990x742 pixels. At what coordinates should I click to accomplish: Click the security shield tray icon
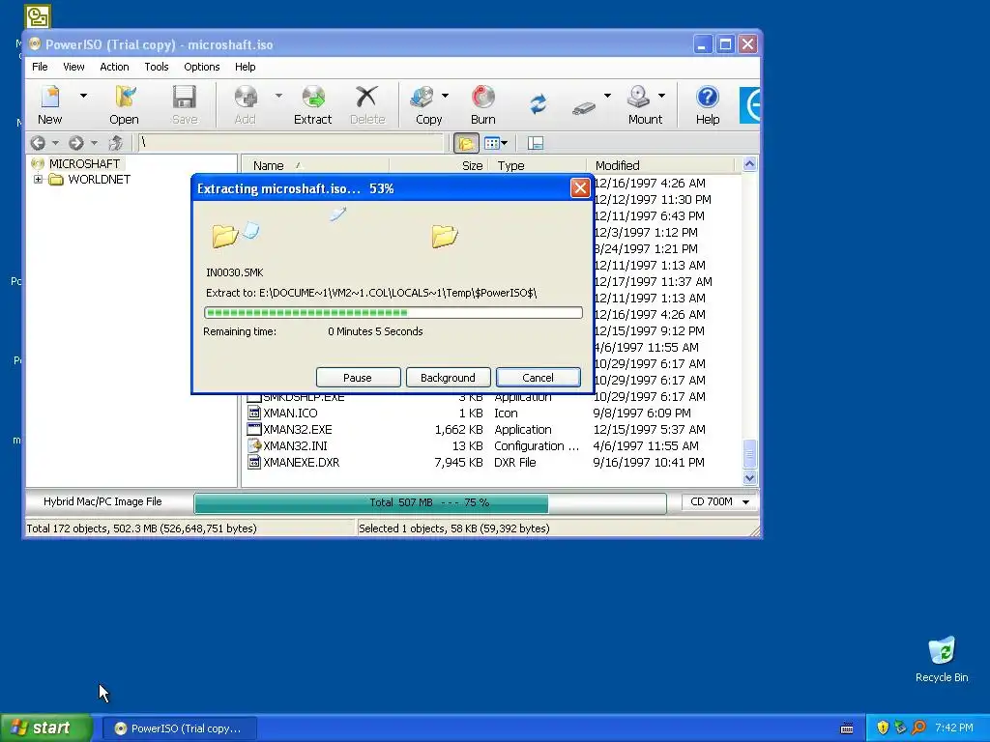(883, 728)
